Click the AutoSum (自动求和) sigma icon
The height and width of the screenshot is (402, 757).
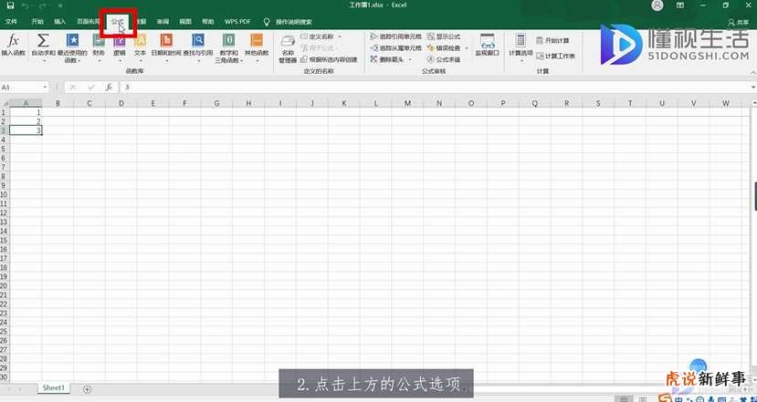tap(44, 40)
